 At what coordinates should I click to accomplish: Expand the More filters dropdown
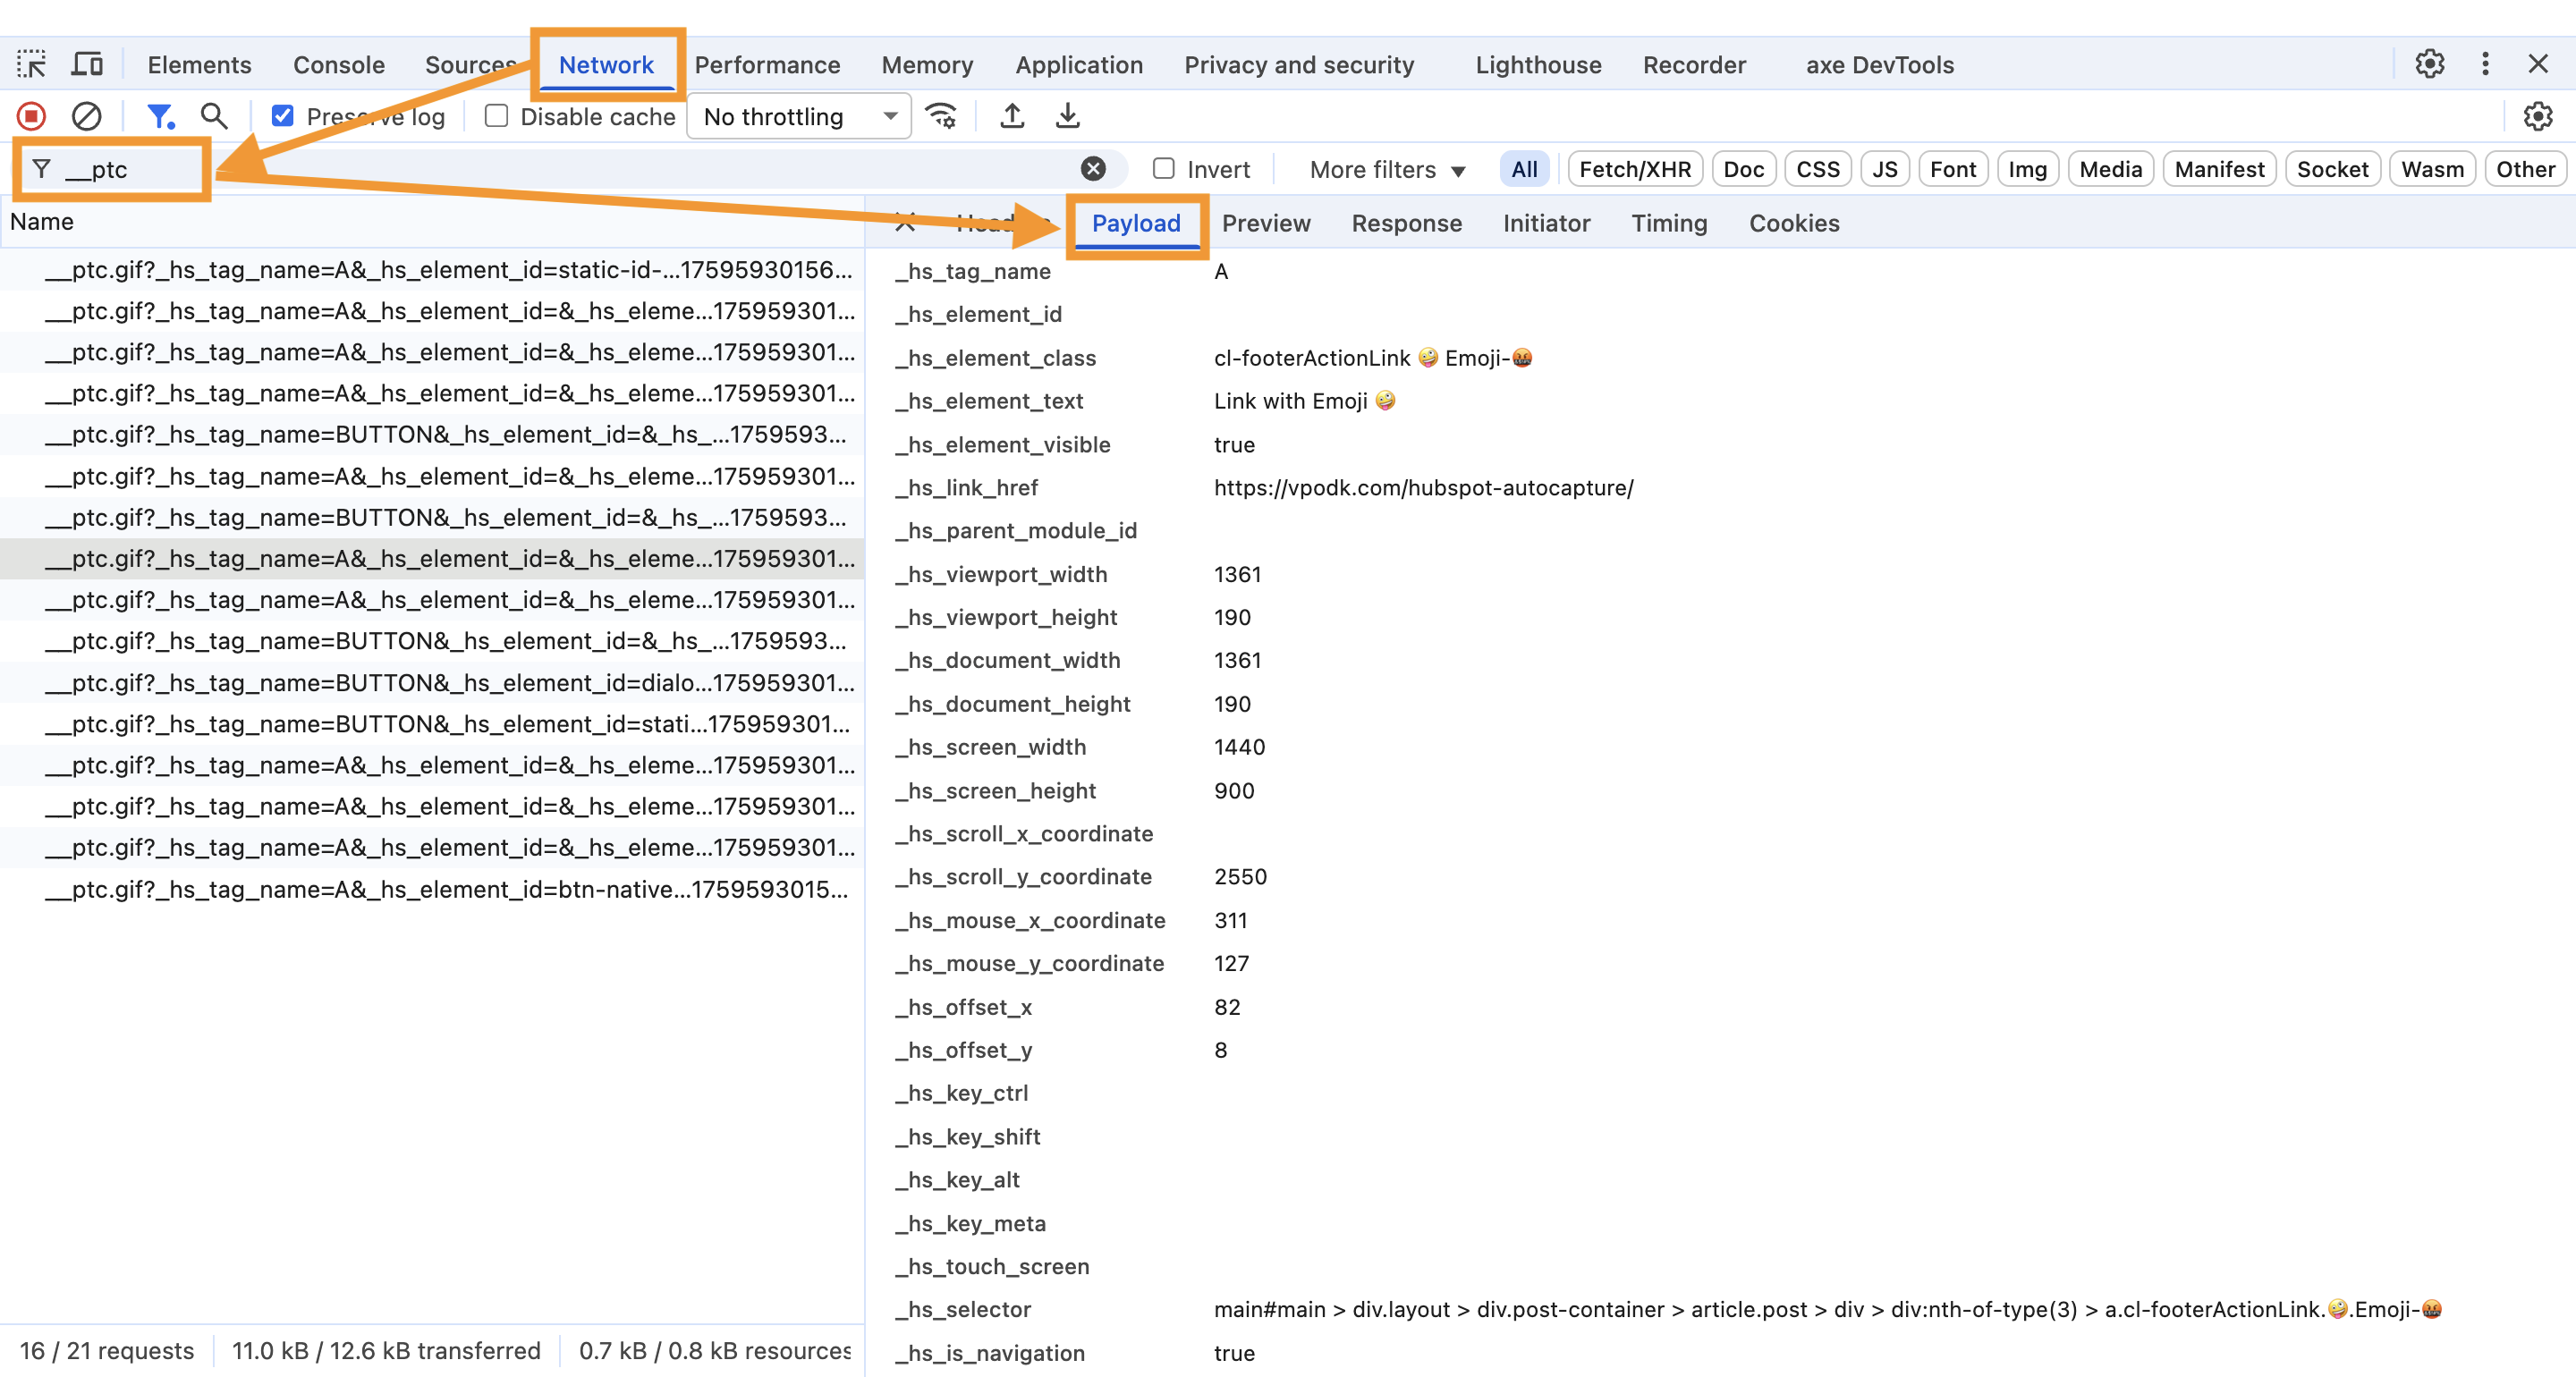1386,170
